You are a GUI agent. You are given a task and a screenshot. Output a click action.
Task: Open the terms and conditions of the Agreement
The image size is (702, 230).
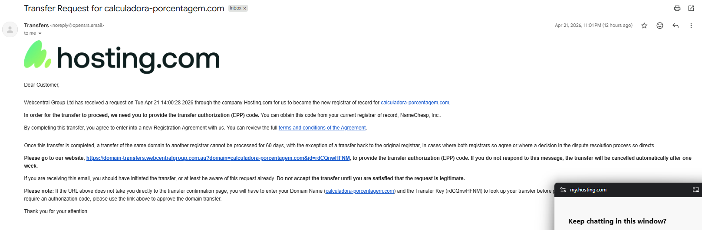pyautogui.click(x=322, y=128)
